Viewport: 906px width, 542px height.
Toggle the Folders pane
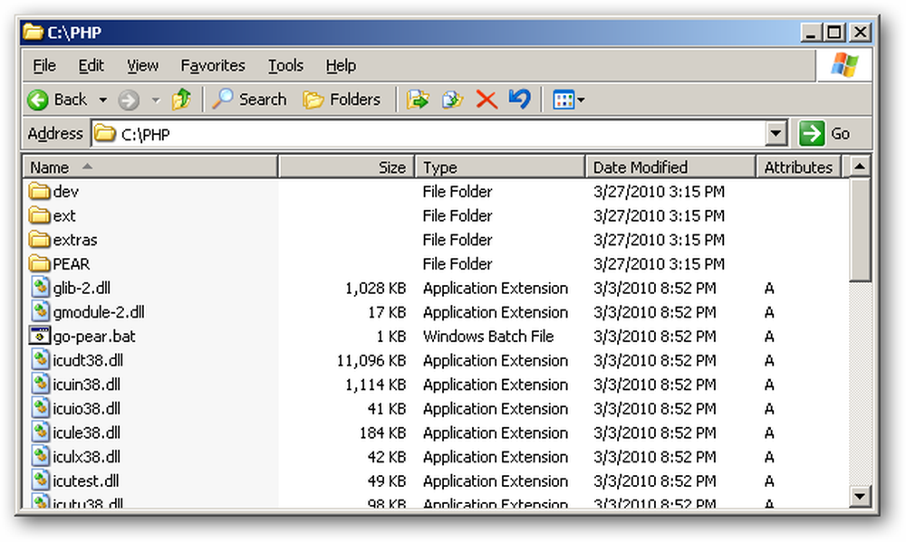pos(342,100)
